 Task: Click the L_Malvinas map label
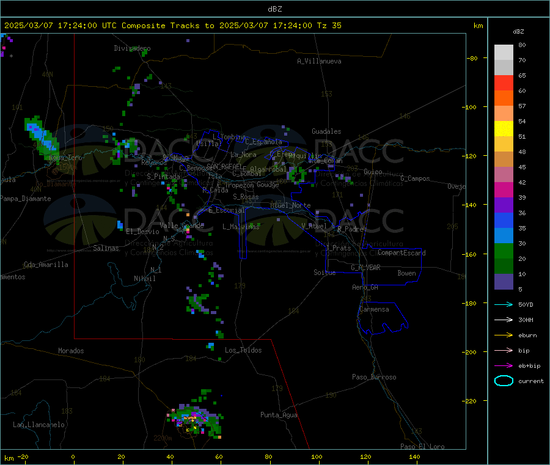point(241,227)
